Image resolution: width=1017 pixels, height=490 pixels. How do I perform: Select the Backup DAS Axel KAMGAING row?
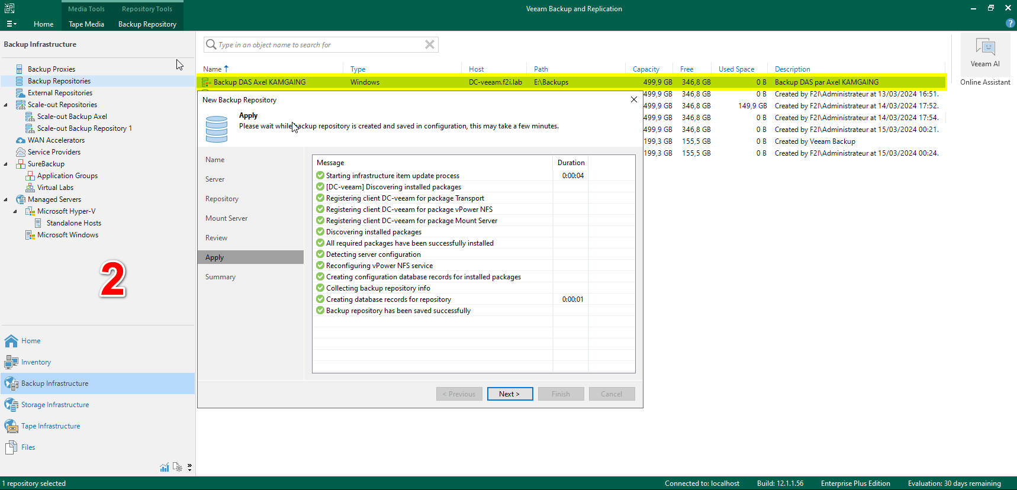[x=571, y=82]
